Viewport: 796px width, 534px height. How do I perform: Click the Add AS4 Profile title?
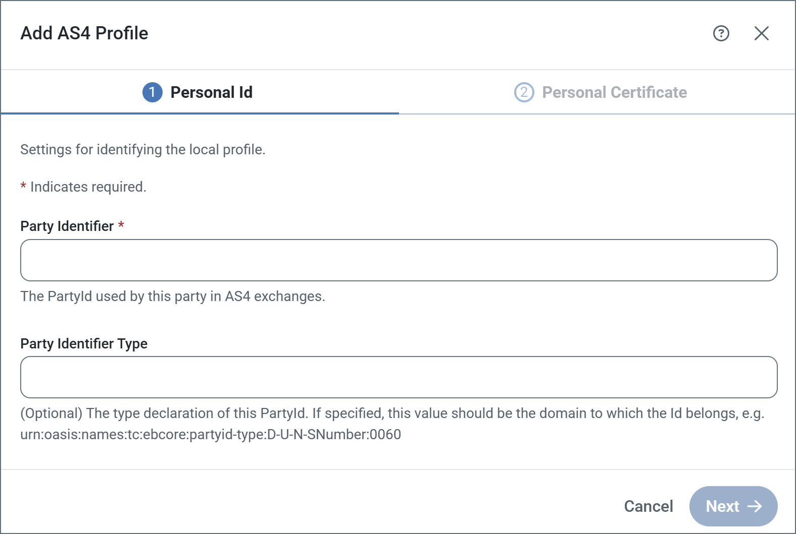84,33
